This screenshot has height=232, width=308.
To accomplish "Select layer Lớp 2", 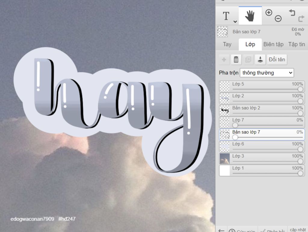I will (262, 98).
